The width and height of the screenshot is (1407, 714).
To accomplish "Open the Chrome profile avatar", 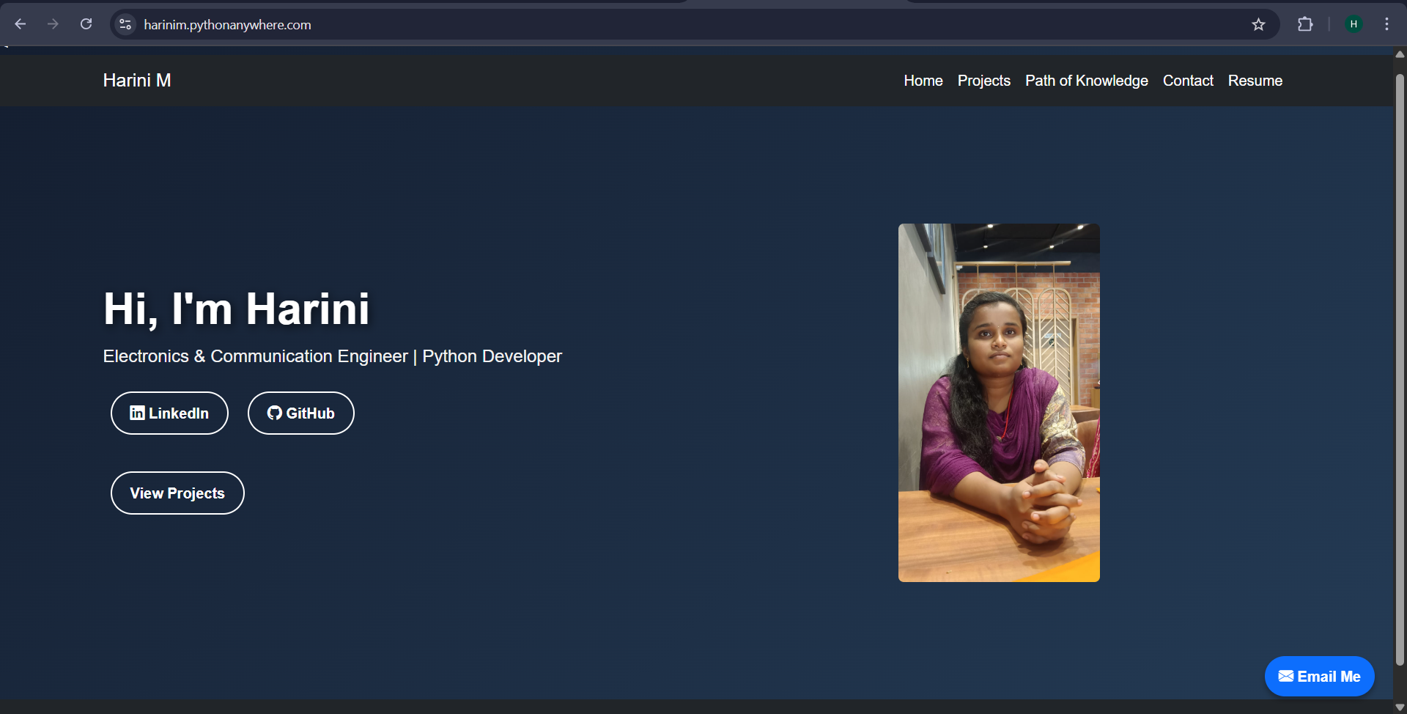I will [1354, 24].
